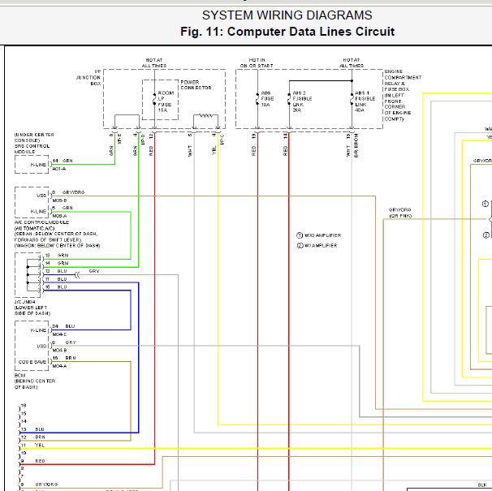Click the 'BLK' wire label at bottom right
This screenshot has width=492, height=491.
(482, 485)
